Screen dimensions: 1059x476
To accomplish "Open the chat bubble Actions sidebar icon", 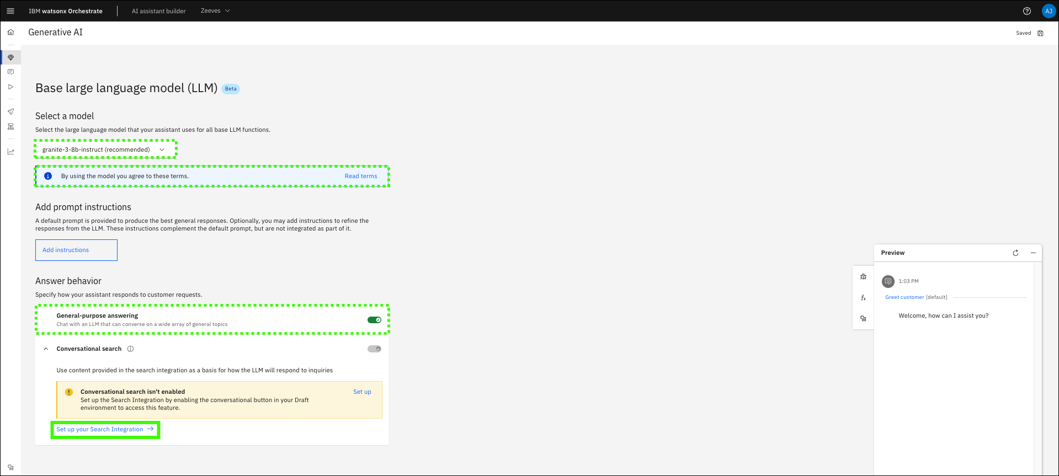I will [x=10, y=72].
